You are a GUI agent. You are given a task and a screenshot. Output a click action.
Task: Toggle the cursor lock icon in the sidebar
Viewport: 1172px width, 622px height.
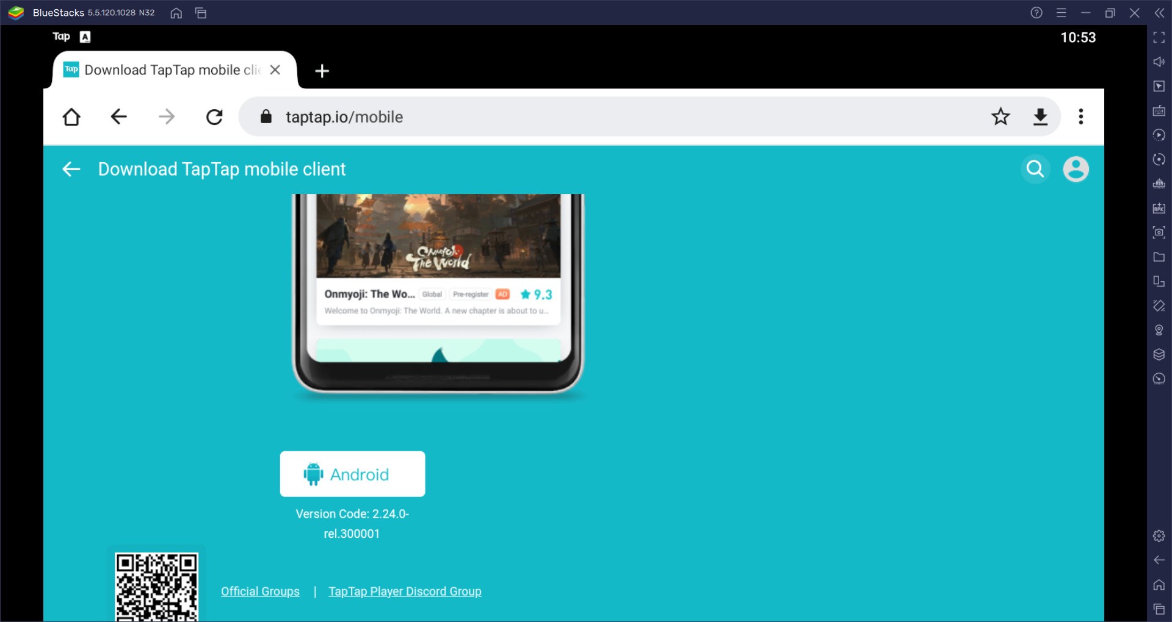(x=1159, y=86)
